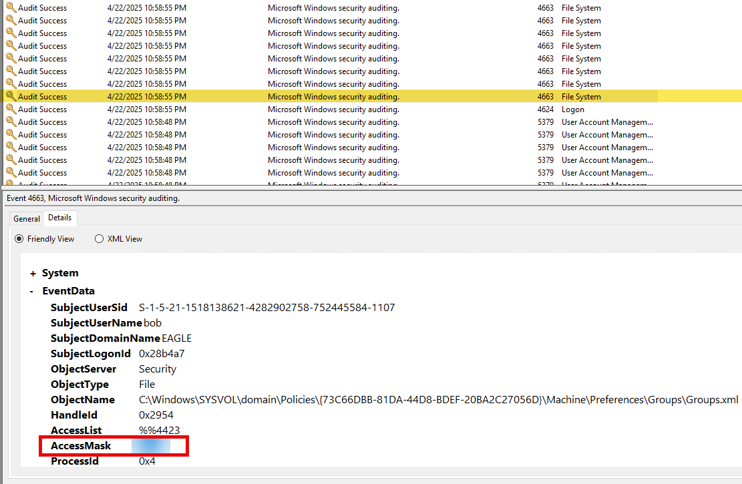Screen dimensions: 742x484
Task: Select the Details tab
Action: [x=60, y=218]
